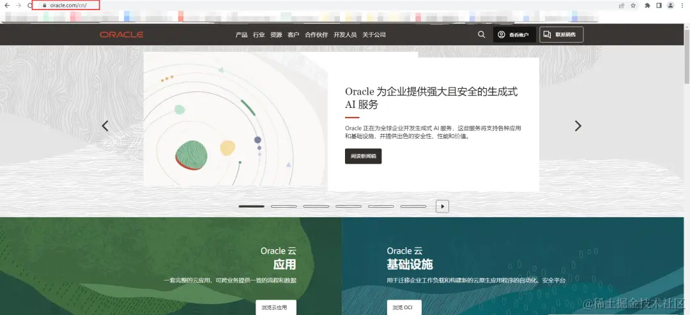The width and height of the screenshot is (690, 315).
Task: Select the fourth carousel slide indicator
Action: (x=349, y=206)
